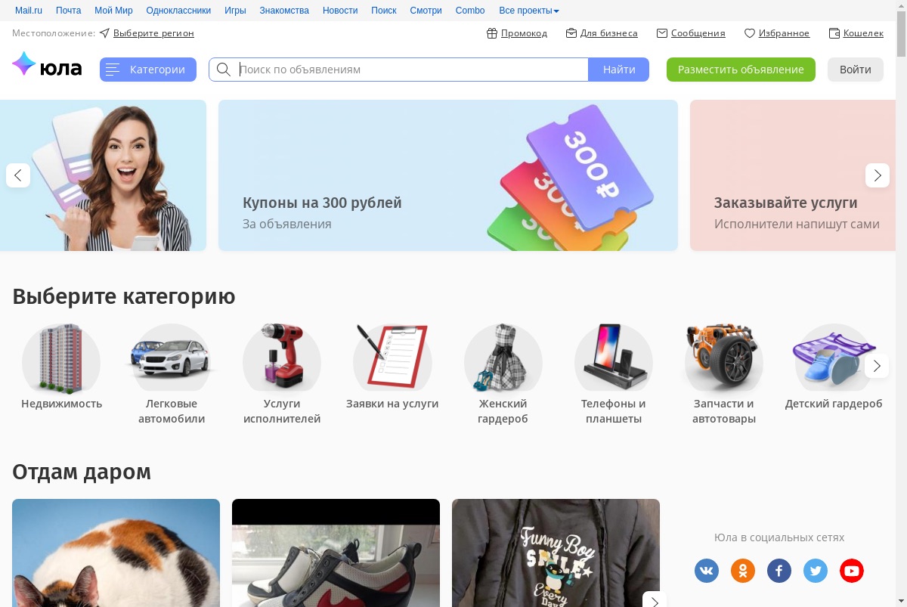This screenshot has height=607, width=907.
Task: Open the Сообщения link
Action: [x=698, y=33]
